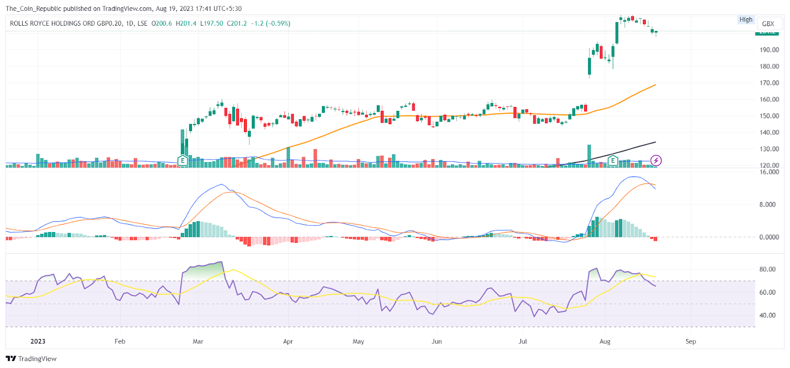Click the low value L197.50

[211, 23]
